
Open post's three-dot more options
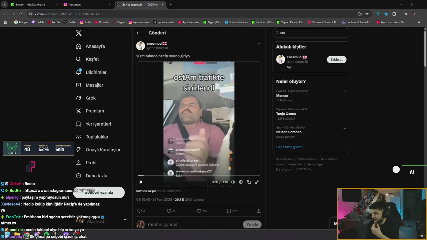(260, 44)
